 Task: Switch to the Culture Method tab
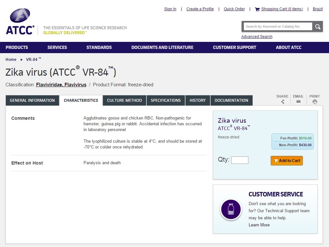125,100
